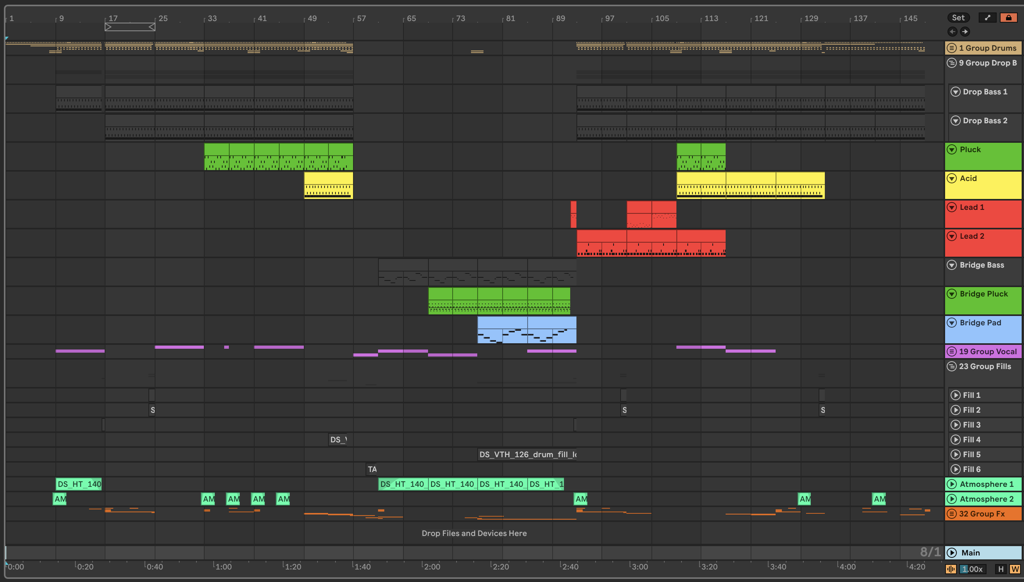This screenshot has width=1024, height=582.
Task: Toggle the W optimize width button
Action: click(1015, 569)
